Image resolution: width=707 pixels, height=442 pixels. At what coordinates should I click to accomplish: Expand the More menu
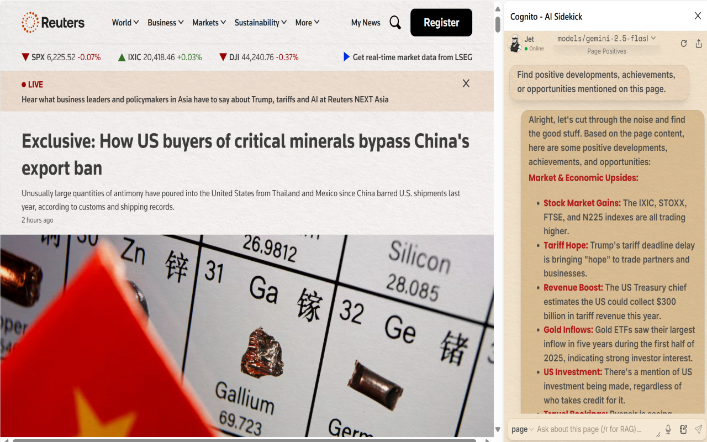(307, 23)
